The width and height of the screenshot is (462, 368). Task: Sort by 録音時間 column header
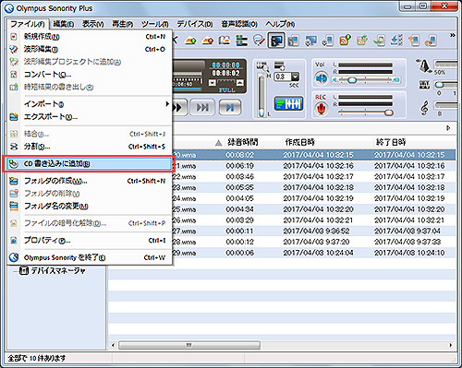243,142
